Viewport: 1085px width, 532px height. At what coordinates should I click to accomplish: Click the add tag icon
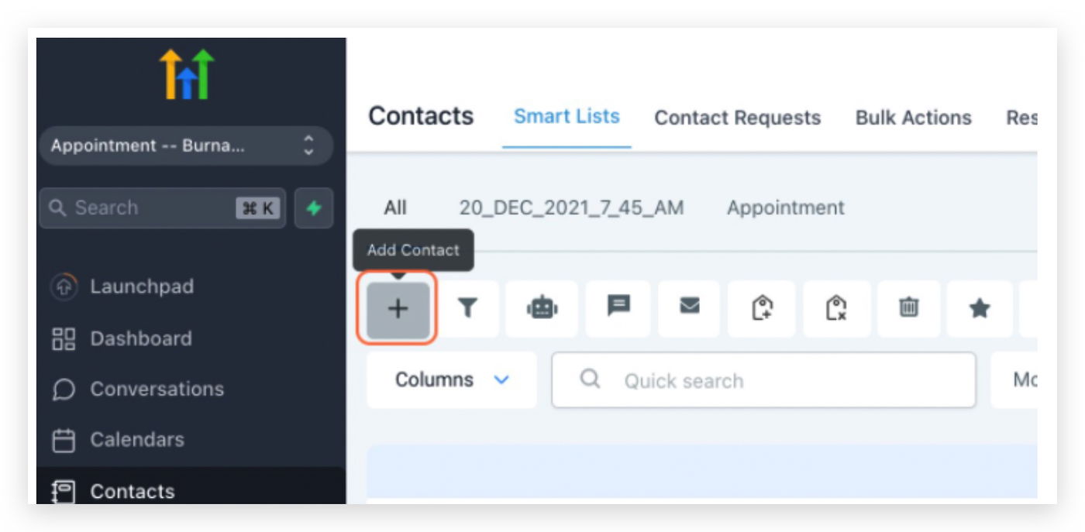click(x=762, y=309)
